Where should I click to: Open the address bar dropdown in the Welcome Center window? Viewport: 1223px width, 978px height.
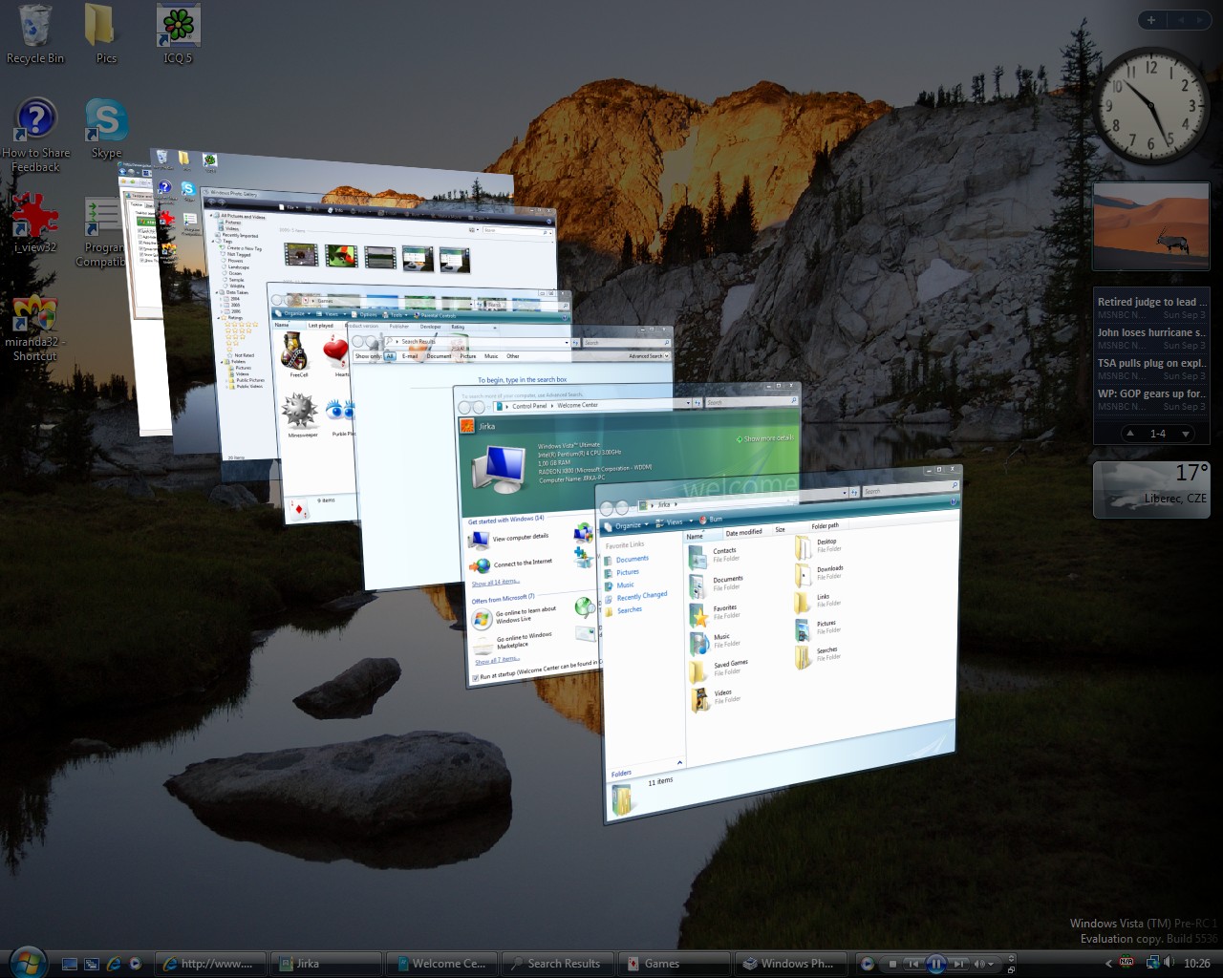[687, 403]
